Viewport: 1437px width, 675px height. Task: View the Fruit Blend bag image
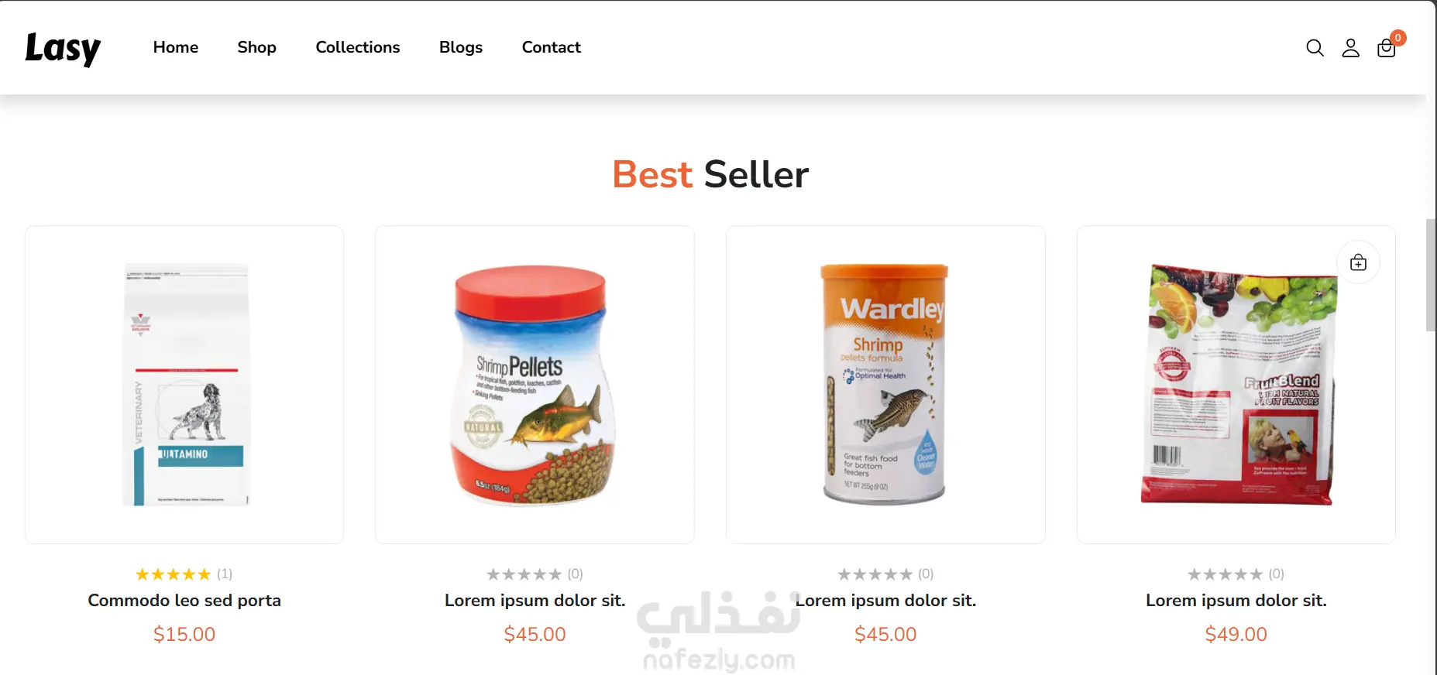pyautogui.click(x=1238, y=384)
